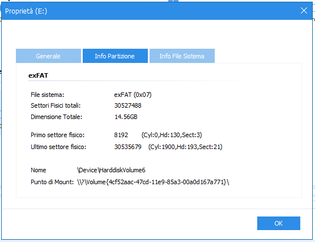Select the \Device\HarddiskVolume6 name value
315x242 pixels.
point(111,170)
